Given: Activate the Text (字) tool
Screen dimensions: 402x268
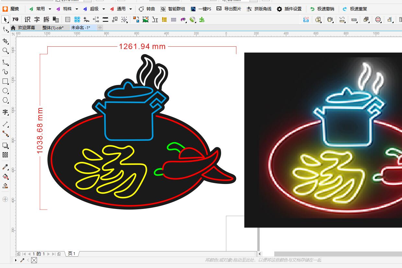Looking at the screenshot, I should tap(5, 112).
